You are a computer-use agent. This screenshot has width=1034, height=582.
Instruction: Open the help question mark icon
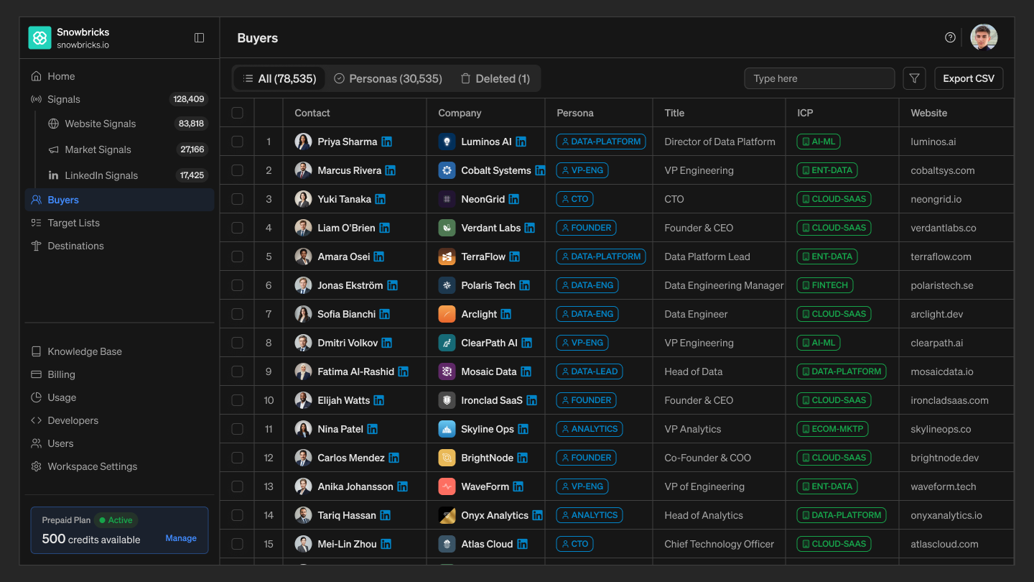point(950,37)
